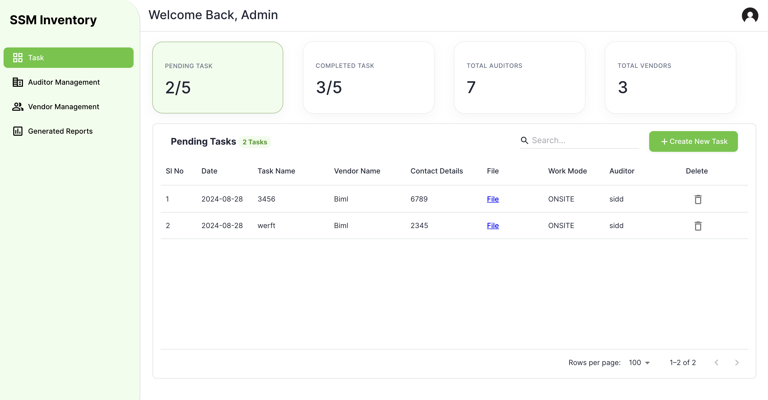
Task: Click the Auditor Management building icon
Action: tap(18, 82)
